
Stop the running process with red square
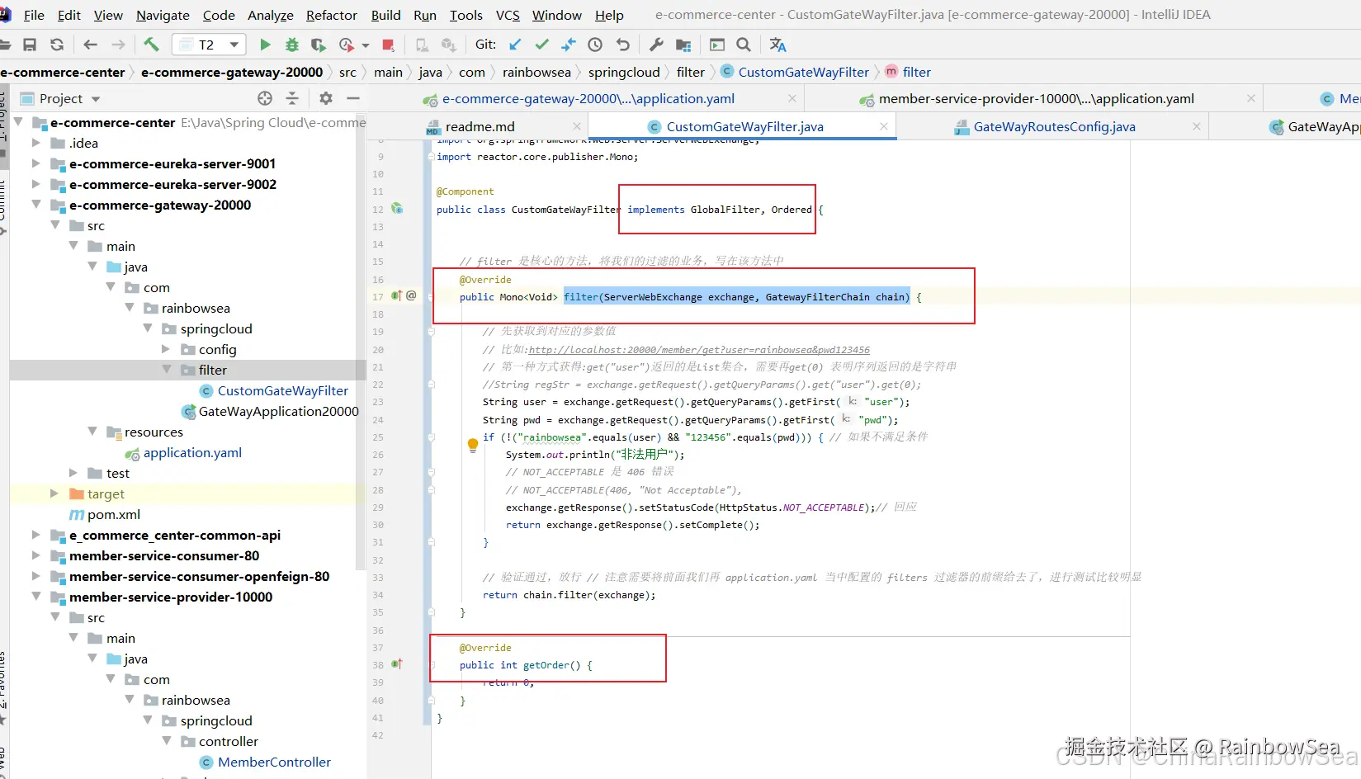(388, 45)
